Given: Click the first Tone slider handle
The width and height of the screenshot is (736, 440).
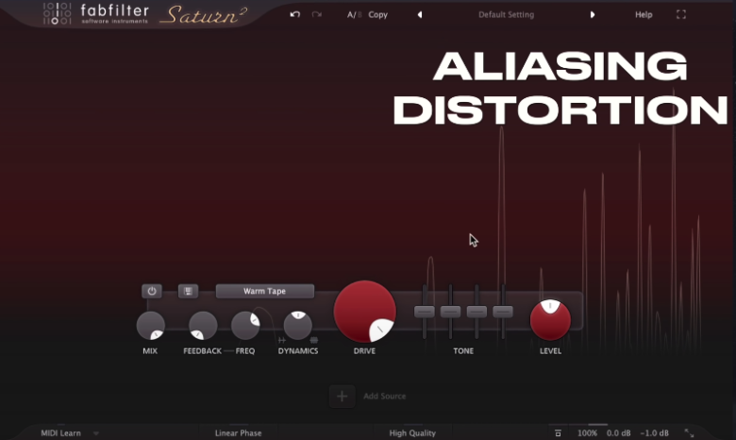Looking at the screenshot, I should pos(425,312).
